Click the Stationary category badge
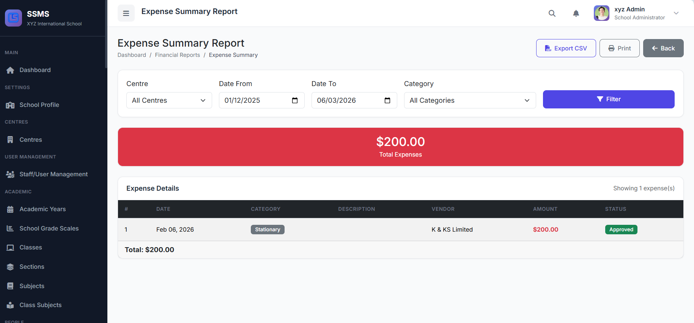The height and width of the screenshot is (323, 694). coord(268,230)
